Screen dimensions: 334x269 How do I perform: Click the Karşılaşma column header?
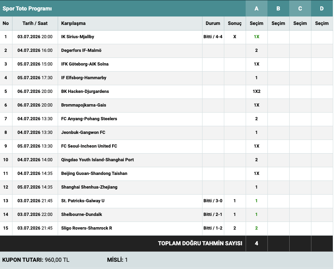click(73, 23)
